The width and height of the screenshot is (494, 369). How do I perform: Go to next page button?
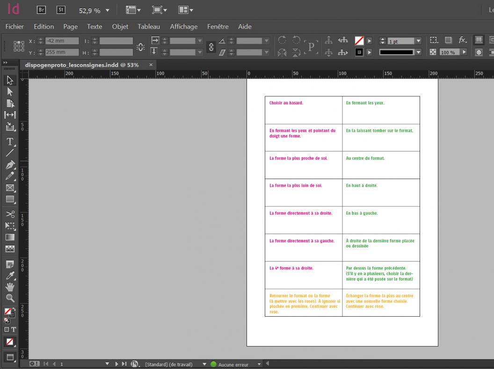click(x=116, y=364)
